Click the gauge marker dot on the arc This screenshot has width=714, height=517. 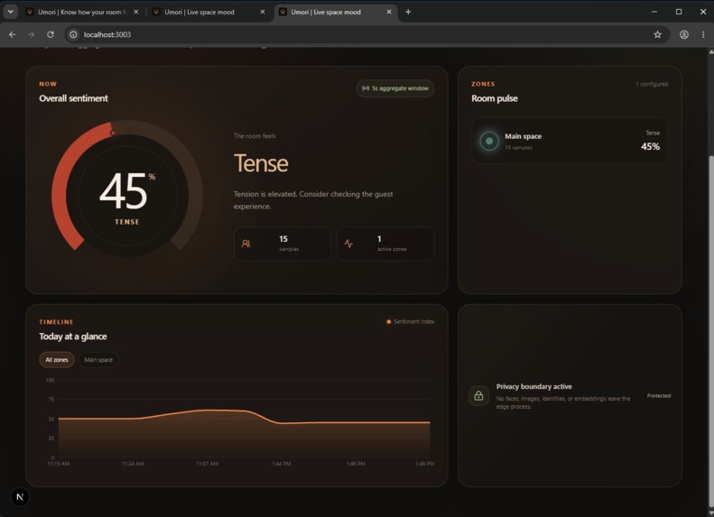pos(113,133)
